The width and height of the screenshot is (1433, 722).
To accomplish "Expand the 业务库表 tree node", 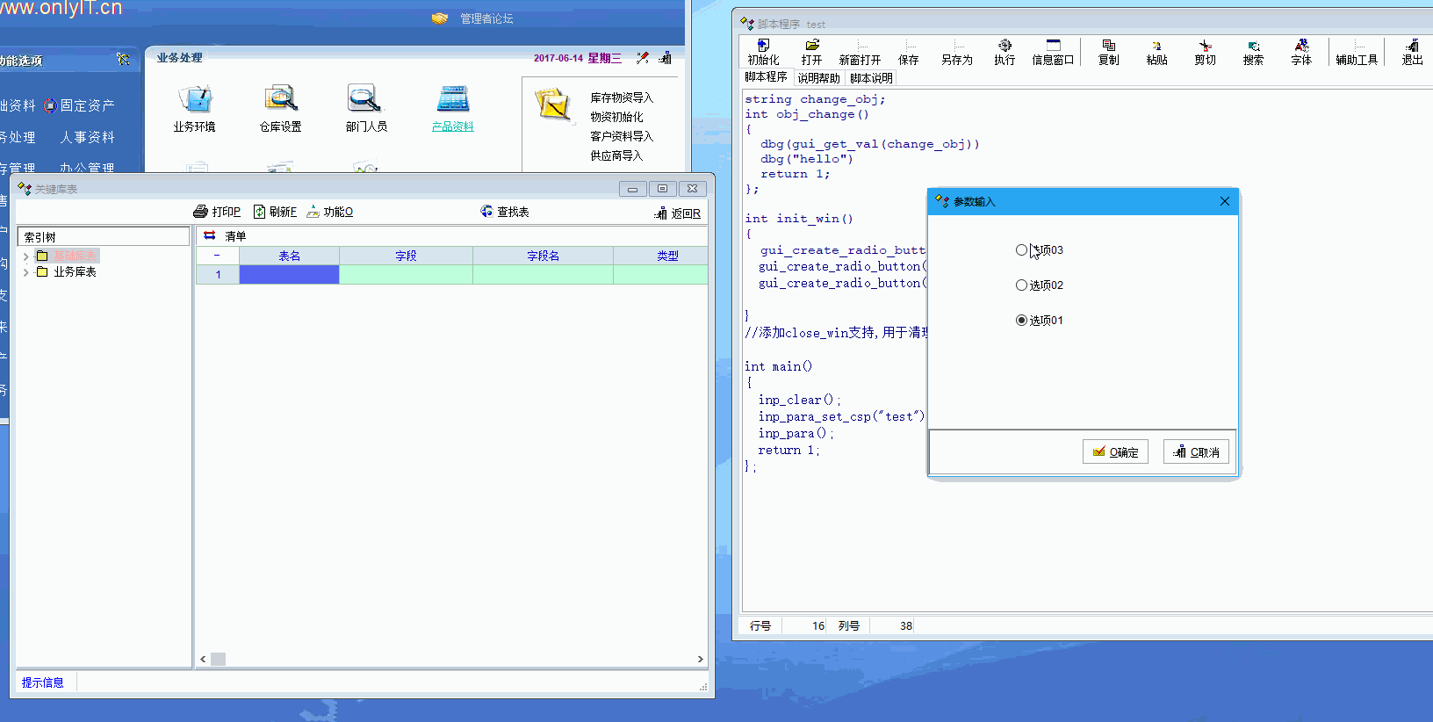I will (26, 273).
